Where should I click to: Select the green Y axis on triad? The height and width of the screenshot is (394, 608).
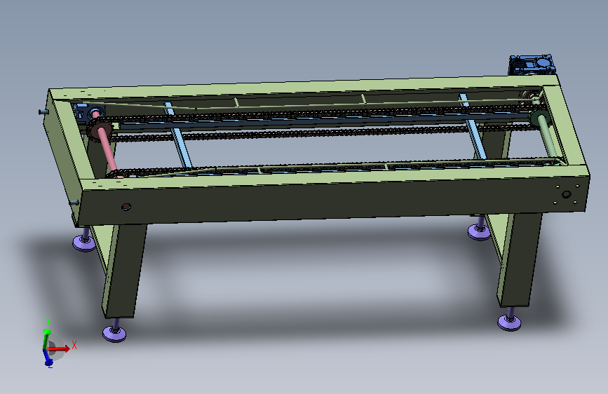(x=46, y=339)
